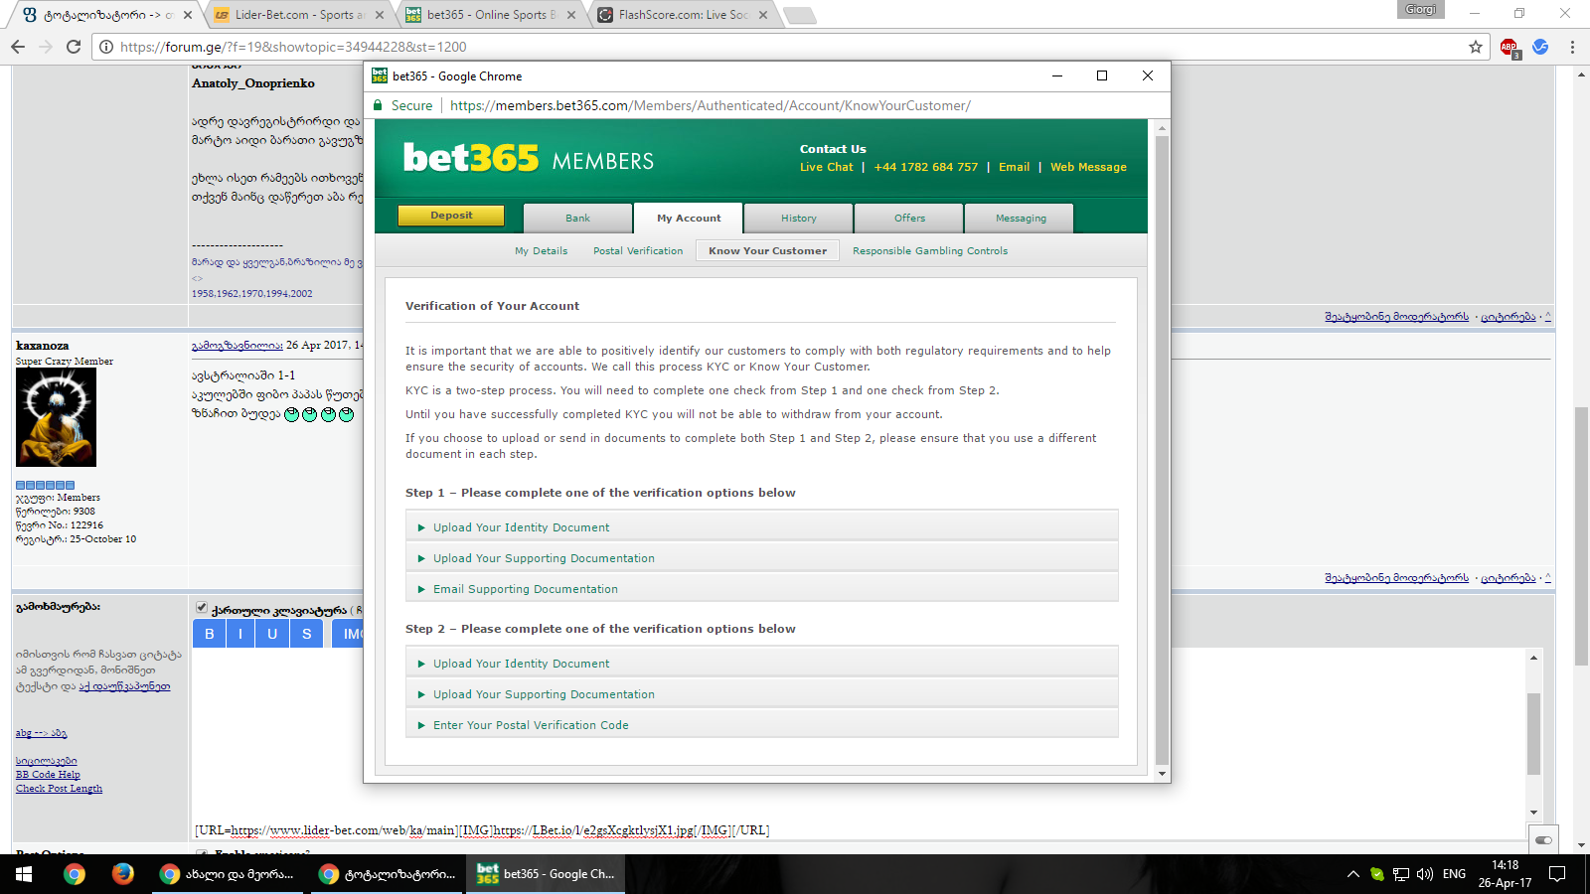Click the Secure padlock in the bet365 popup

click(378, 105)
